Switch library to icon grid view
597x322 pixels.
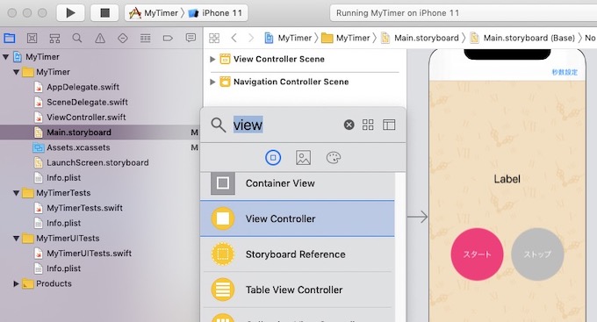(x=368, y=125)
